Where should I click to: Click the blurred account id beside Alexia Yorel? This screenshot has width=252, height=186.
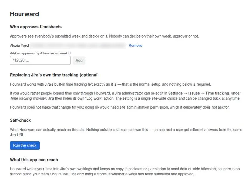coord(78,46)
